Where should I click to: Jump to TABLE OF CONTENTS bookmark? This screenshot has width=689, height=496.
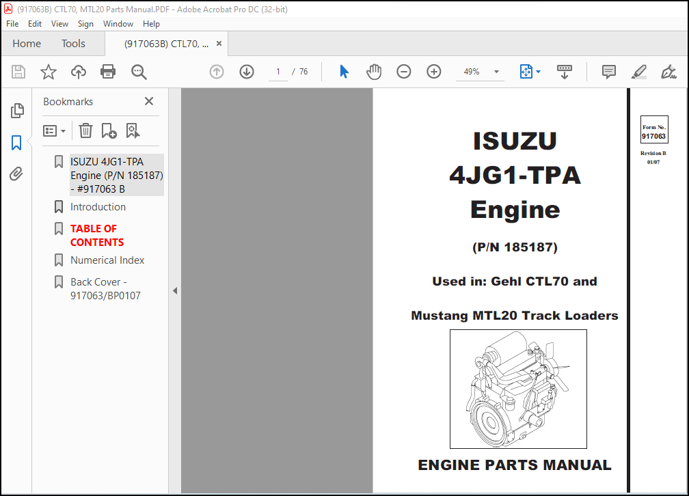[96, 236]
